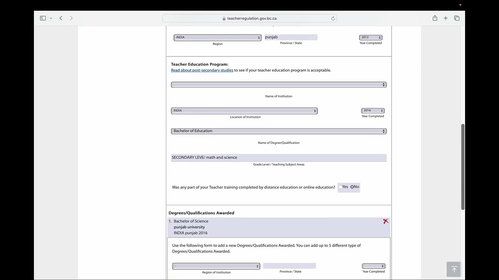Delete Bachelor of Science entry with red X
499x280 pixels.
click(x=386, y=221)
